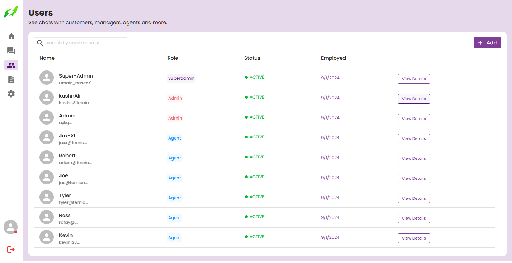This screenshot has width=512, height=263.
Task: Click the search magnifier icon
Action: point(40,43)
